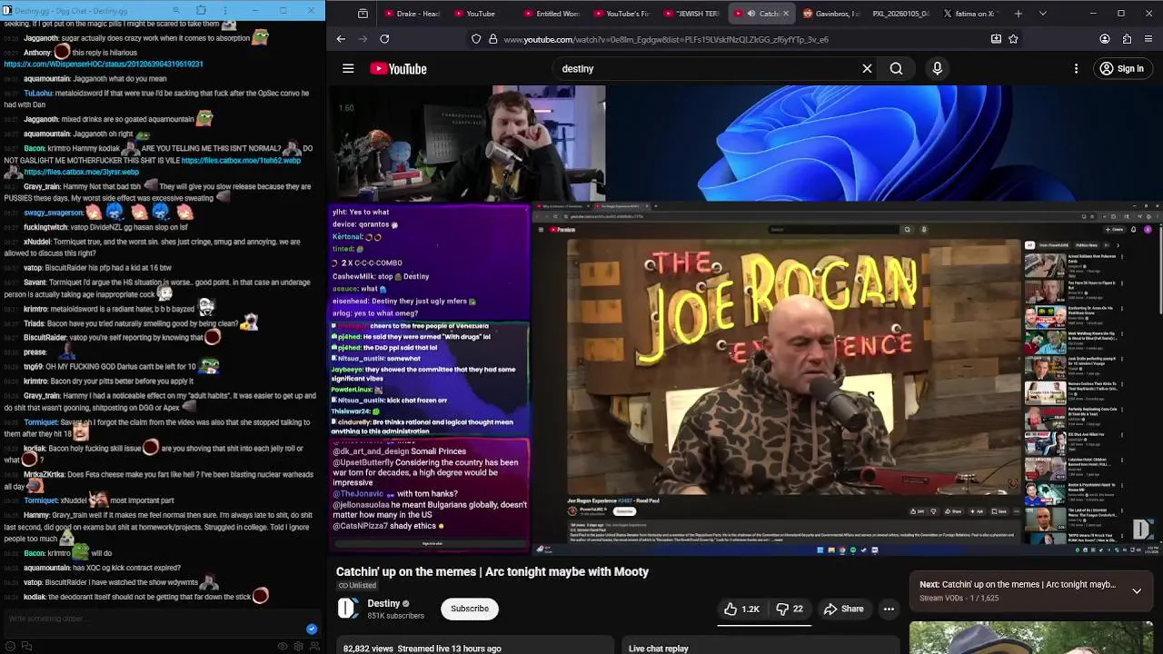Expand the playlist next-video panel chevron
This screenshot has width=1163, height=654.
tap(1136, 590)
